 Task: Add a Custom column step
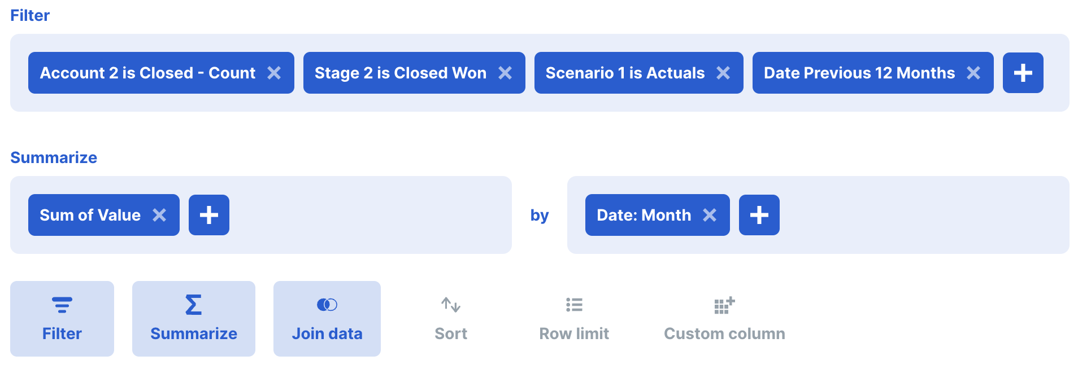pos(724,319)
